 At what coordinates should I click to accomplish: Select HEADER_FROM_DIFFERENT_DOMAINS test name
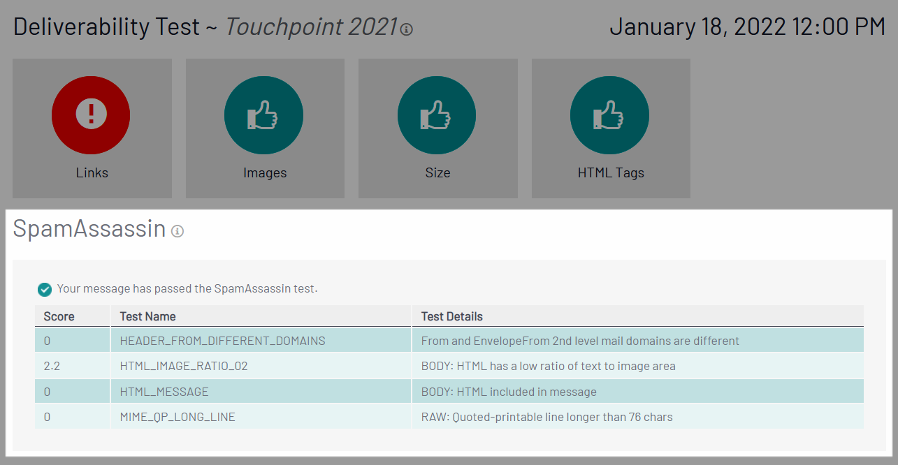click(x=222, y=341)
